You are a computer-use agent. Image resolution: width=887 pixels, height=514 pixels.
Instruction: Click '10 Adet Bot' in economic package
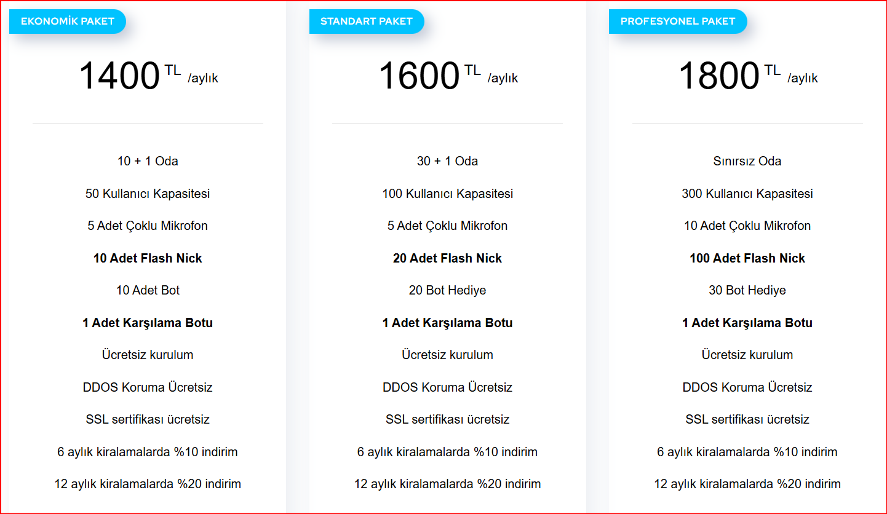click(148, 290)
